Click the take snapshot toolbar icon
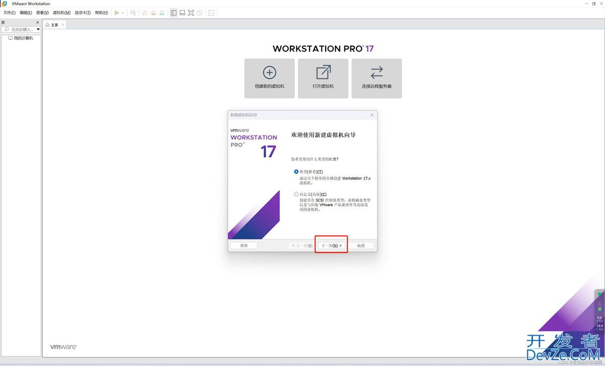605x366 pixels. (x=144, y=13)
